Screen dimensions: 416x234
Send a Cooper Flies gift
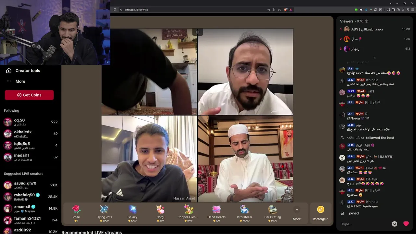(x=188, y=213)
